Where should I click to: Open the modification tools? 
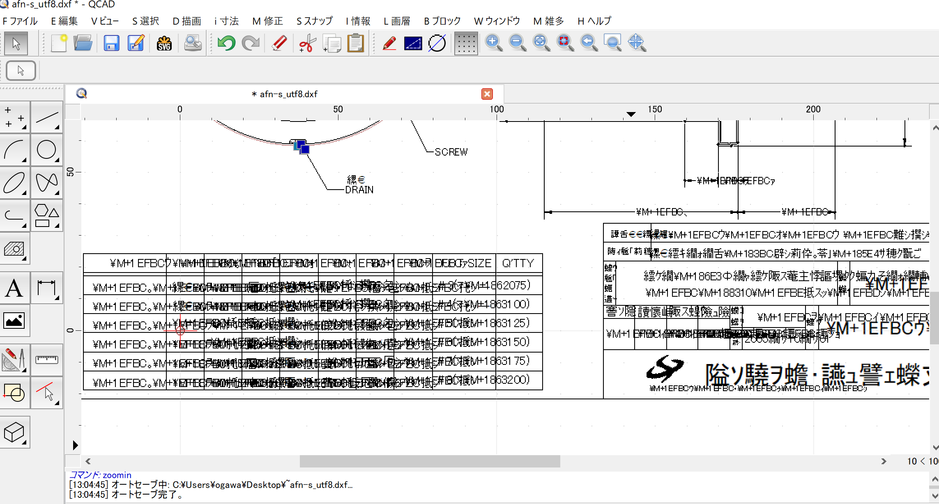click(x=15, y=360)
